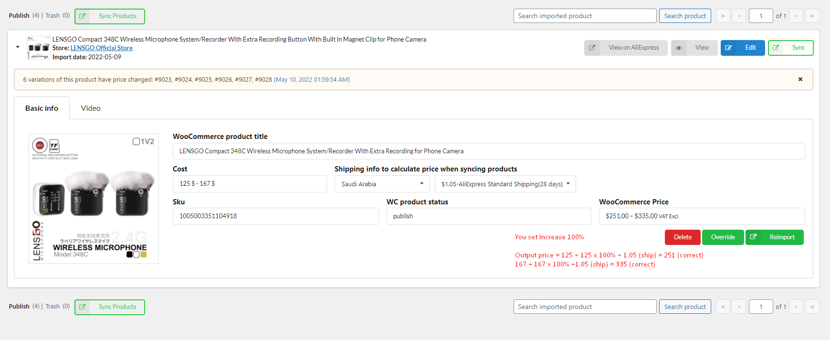Collapse the LENSGO product row arrow
The width and height of the screenshot is (830, 340).
point(18,47)
